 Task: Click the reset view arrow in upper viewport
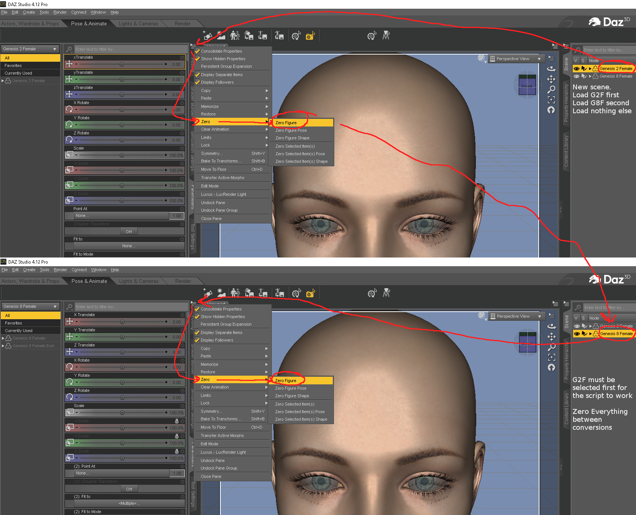[551, 110]
